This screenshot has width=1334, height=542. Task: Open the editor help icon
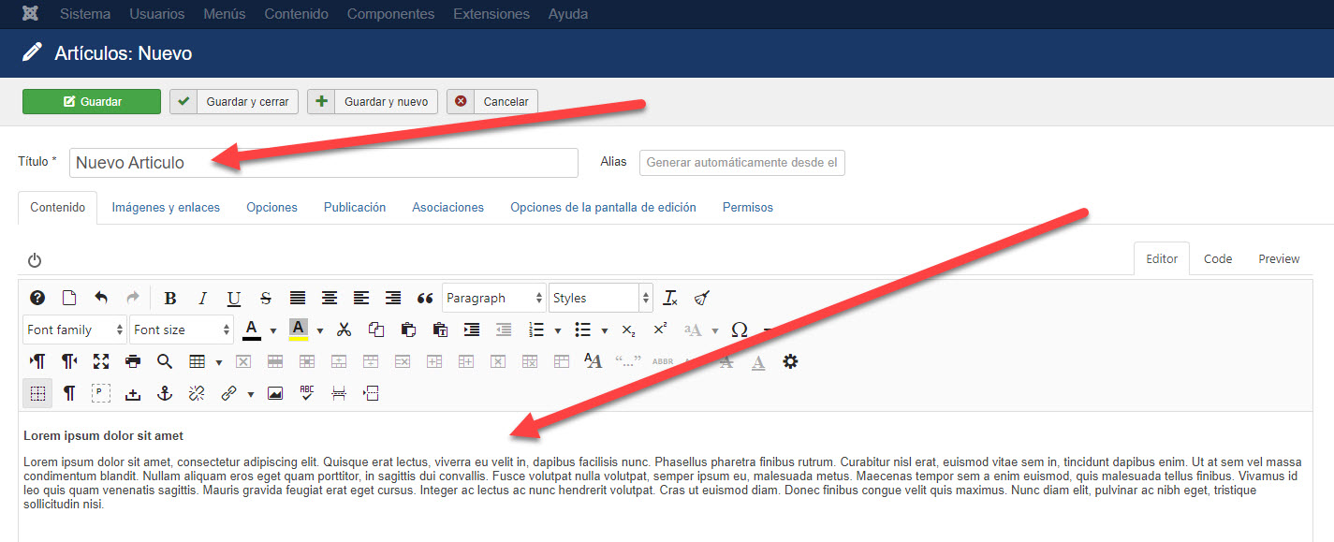click(x=37, y=298)
